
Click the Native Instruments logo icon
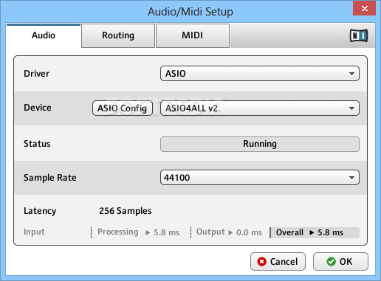point(359,35)
